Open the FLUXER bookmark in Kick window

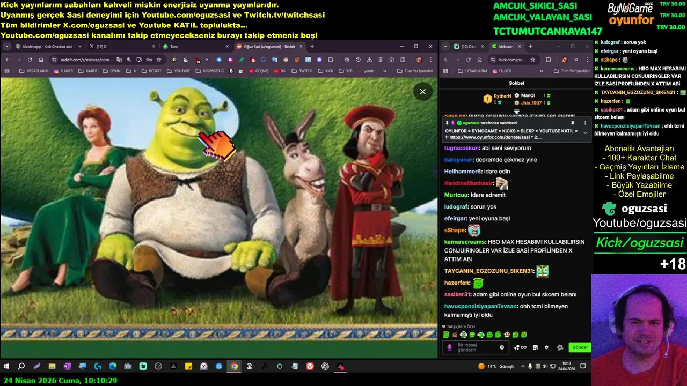[502, 71]
